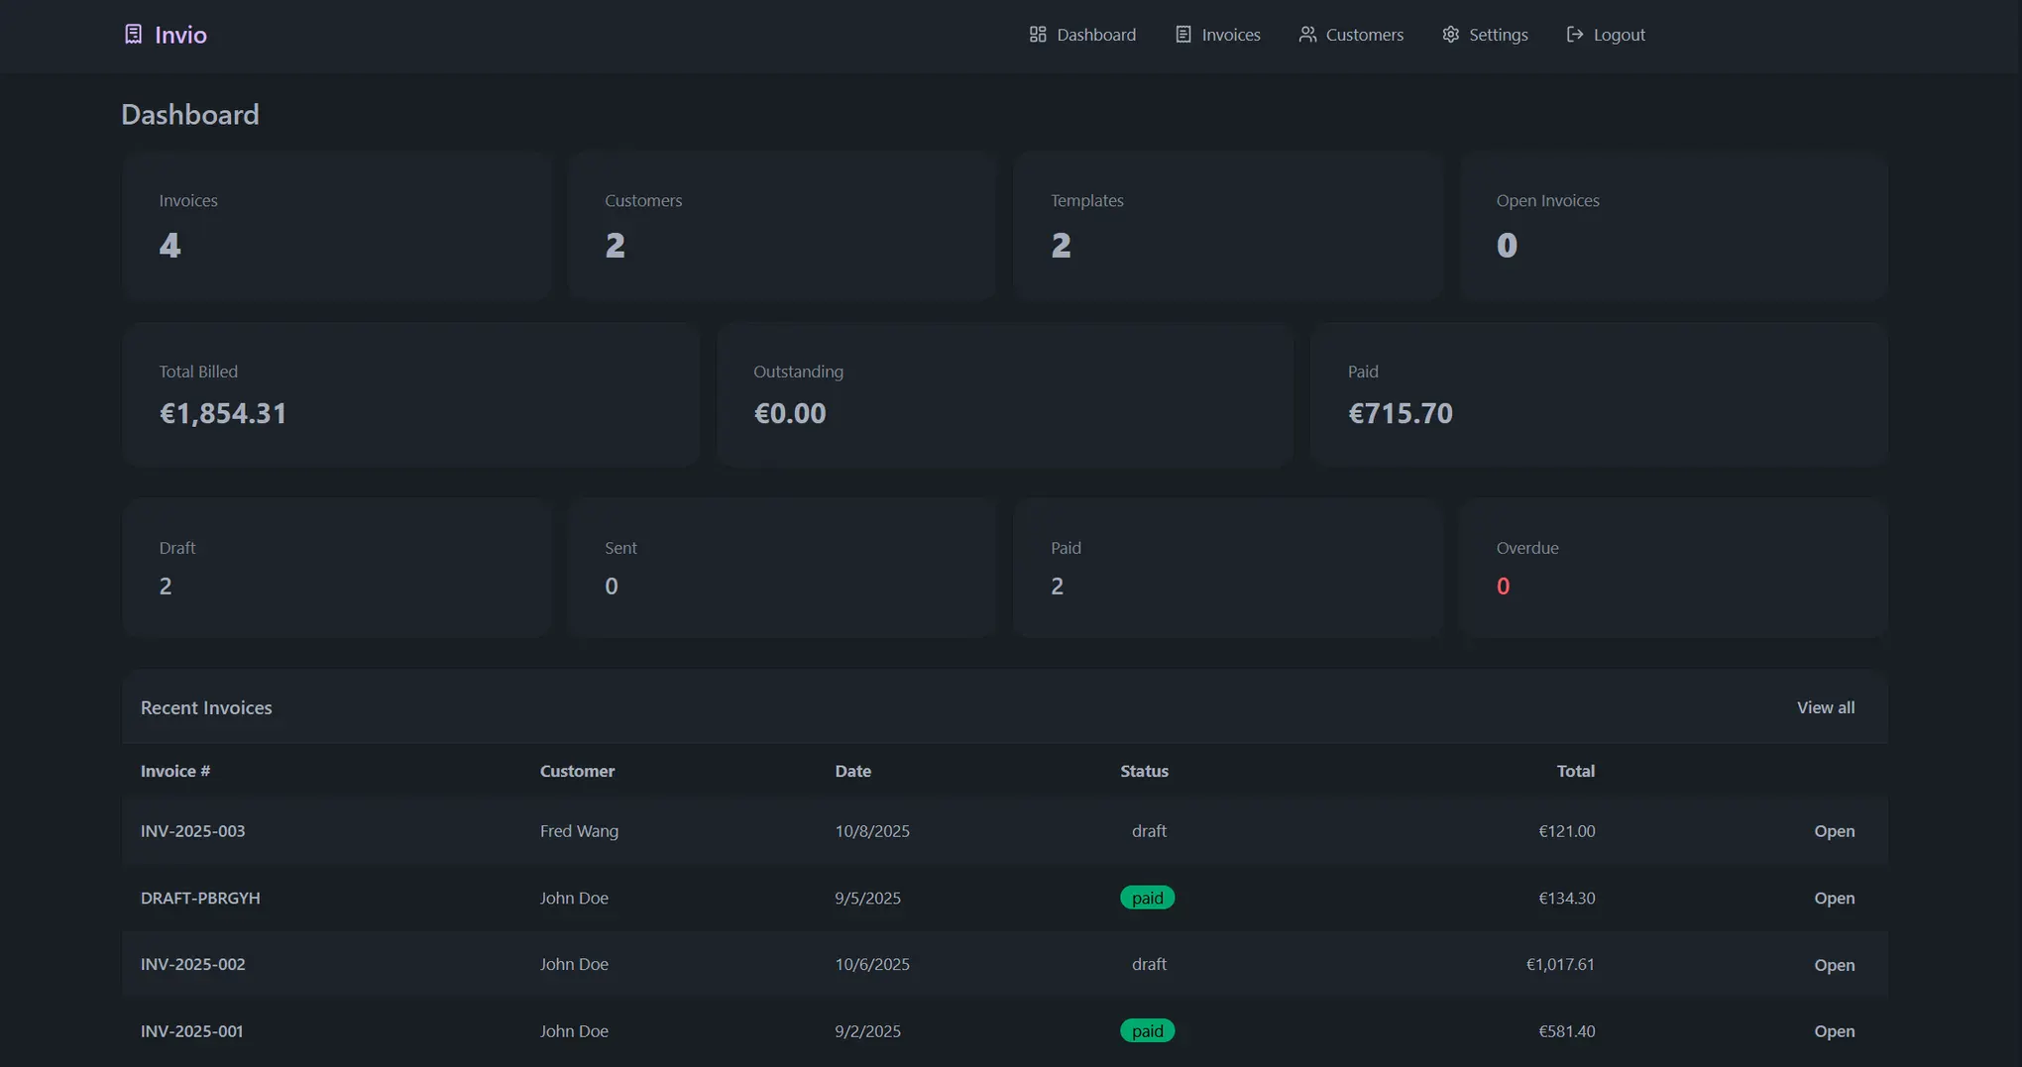Click John Doe in the DRAFT-PBRGYH row
2022x1067 pixels.
574,898
